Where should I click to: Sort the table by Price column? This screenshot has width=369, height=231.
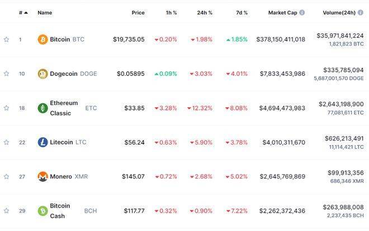(x=138, y=12)
